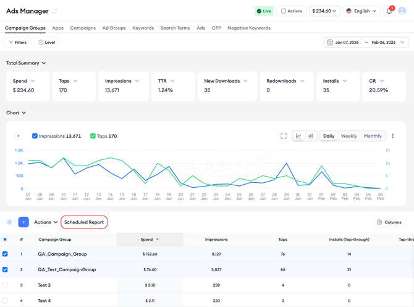Click the blue add campaign group button
The height and width of the screenshot is (307, 414).
23,222
